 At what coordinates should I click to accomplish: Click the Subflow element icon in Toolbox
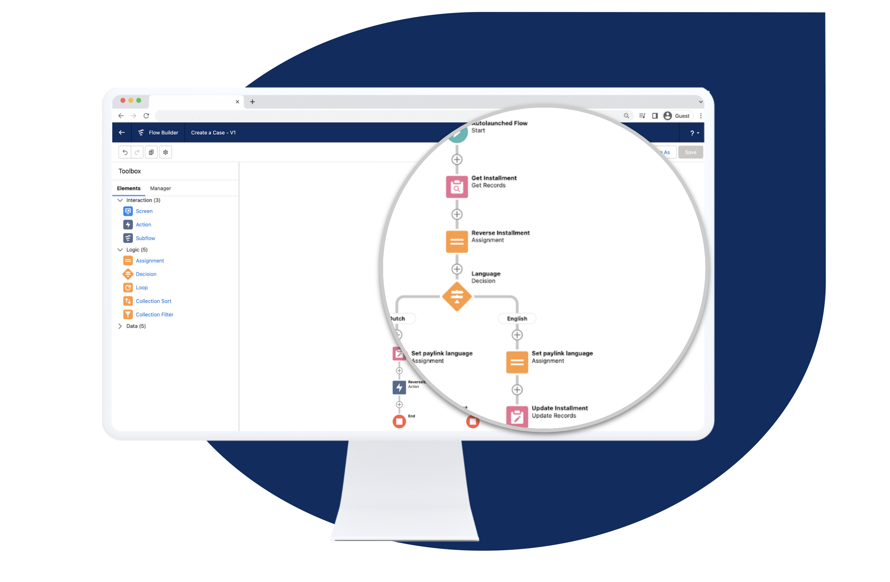point(128,238)
